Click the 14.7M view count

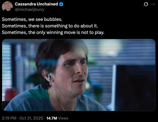[52, 118]
